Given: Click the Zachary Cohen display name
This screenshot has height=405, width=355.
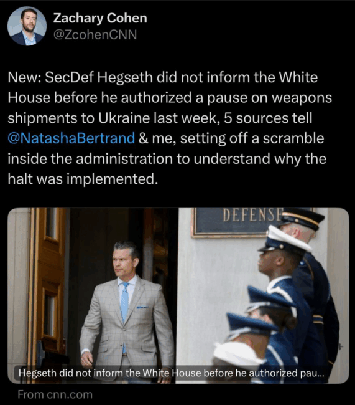Looking at the screenshot, I should [100, 18].
